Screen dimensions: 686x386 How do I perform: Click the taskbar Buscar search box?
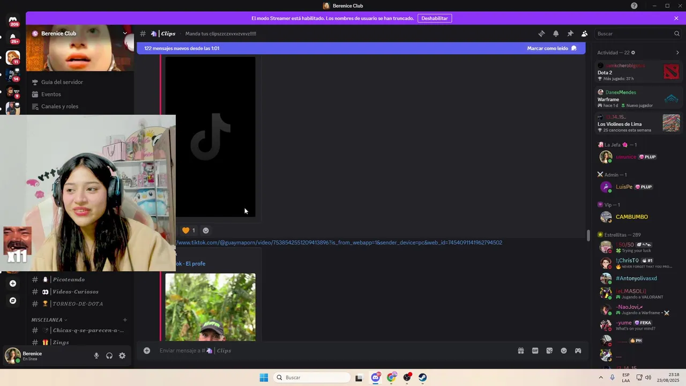click(312, 377)
